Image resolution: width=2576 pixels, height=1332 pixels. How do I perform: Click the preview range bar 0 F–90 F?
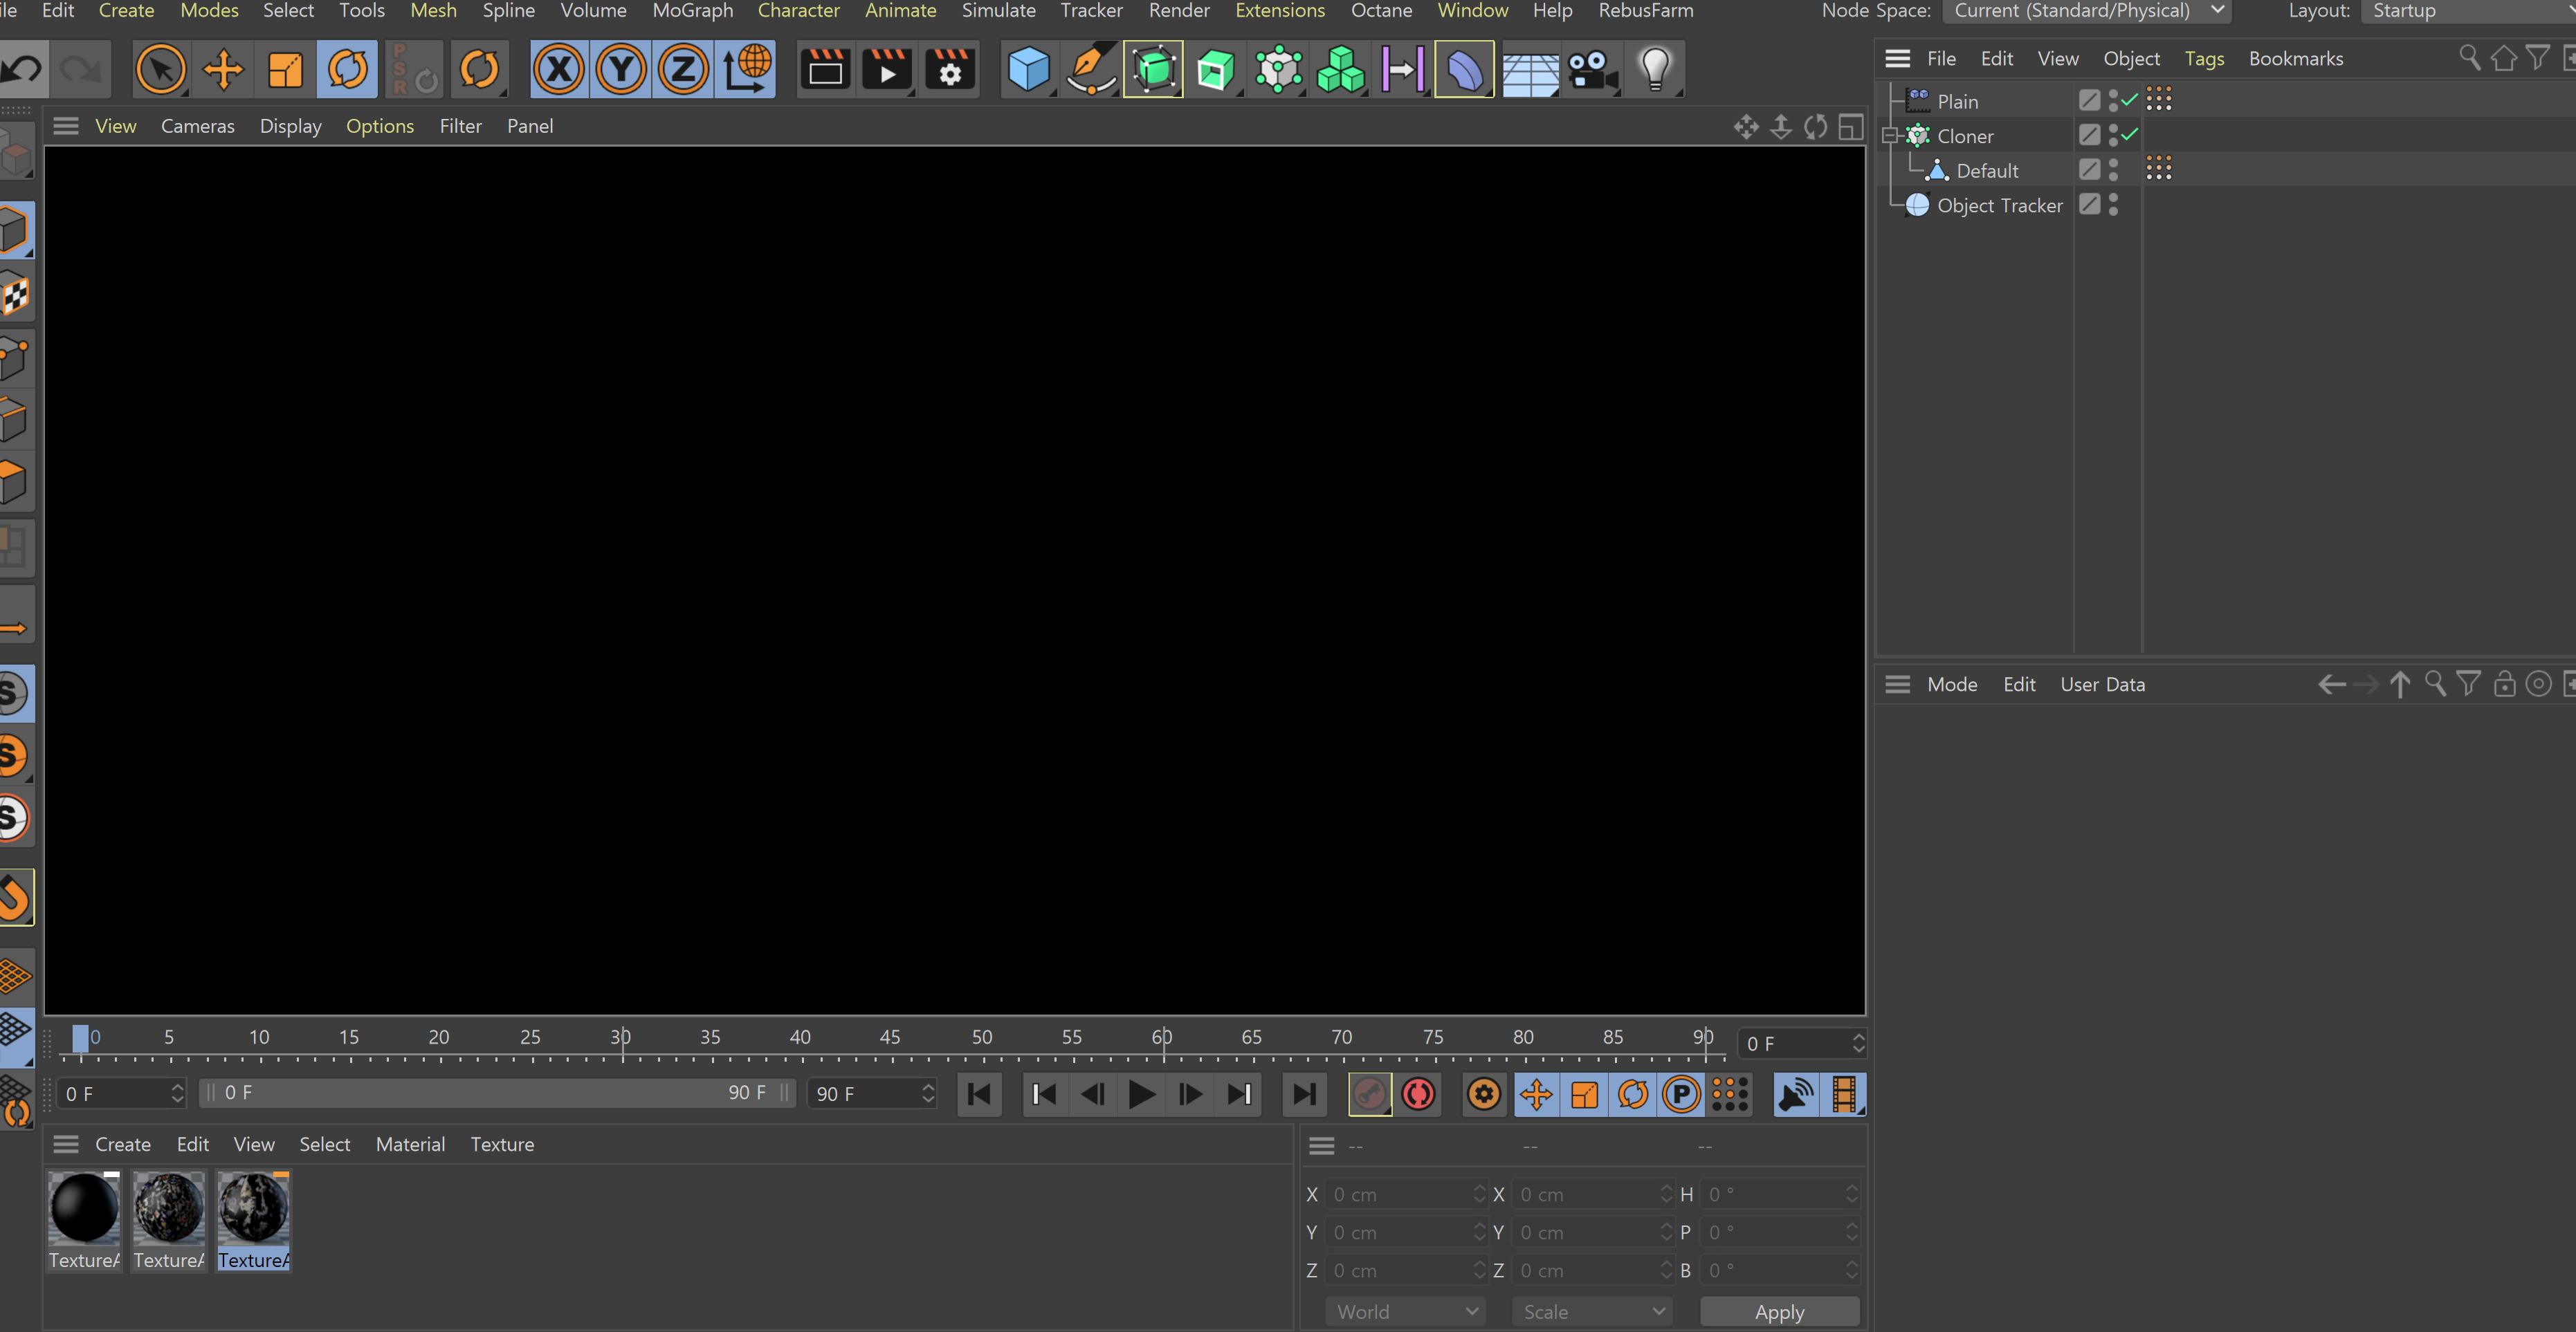coord(497,1093)
